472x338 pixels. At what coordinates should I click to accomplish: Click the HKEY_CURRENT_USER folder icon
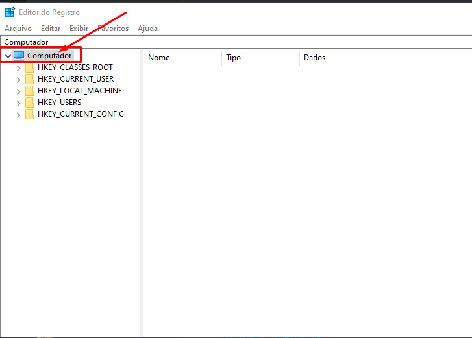[29, 79]
